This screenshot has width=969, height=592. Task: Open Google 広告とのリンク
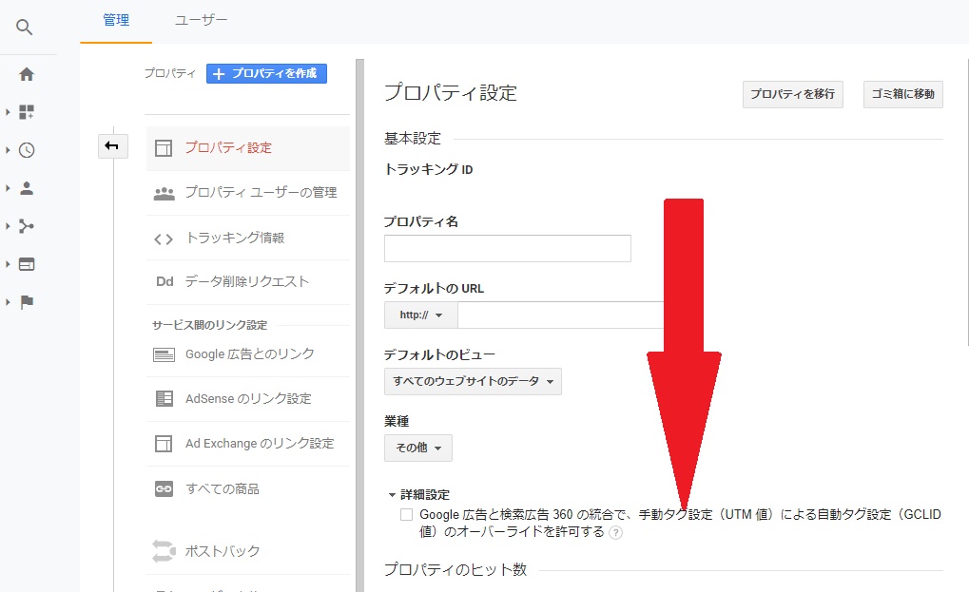[x=248, y=354]
